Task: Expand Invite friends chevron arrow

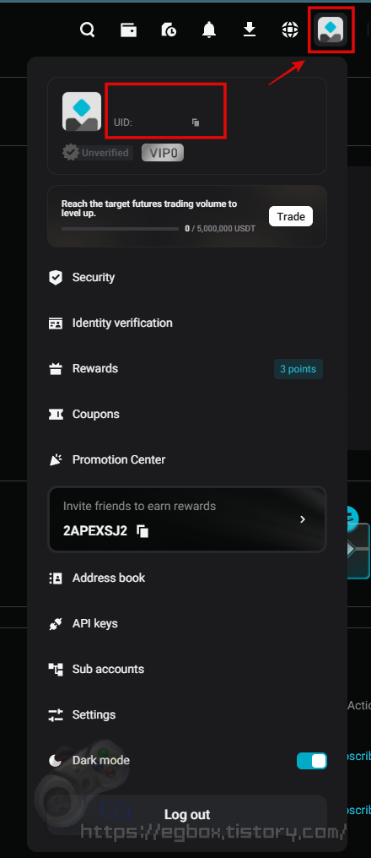Action: (303, 519)
